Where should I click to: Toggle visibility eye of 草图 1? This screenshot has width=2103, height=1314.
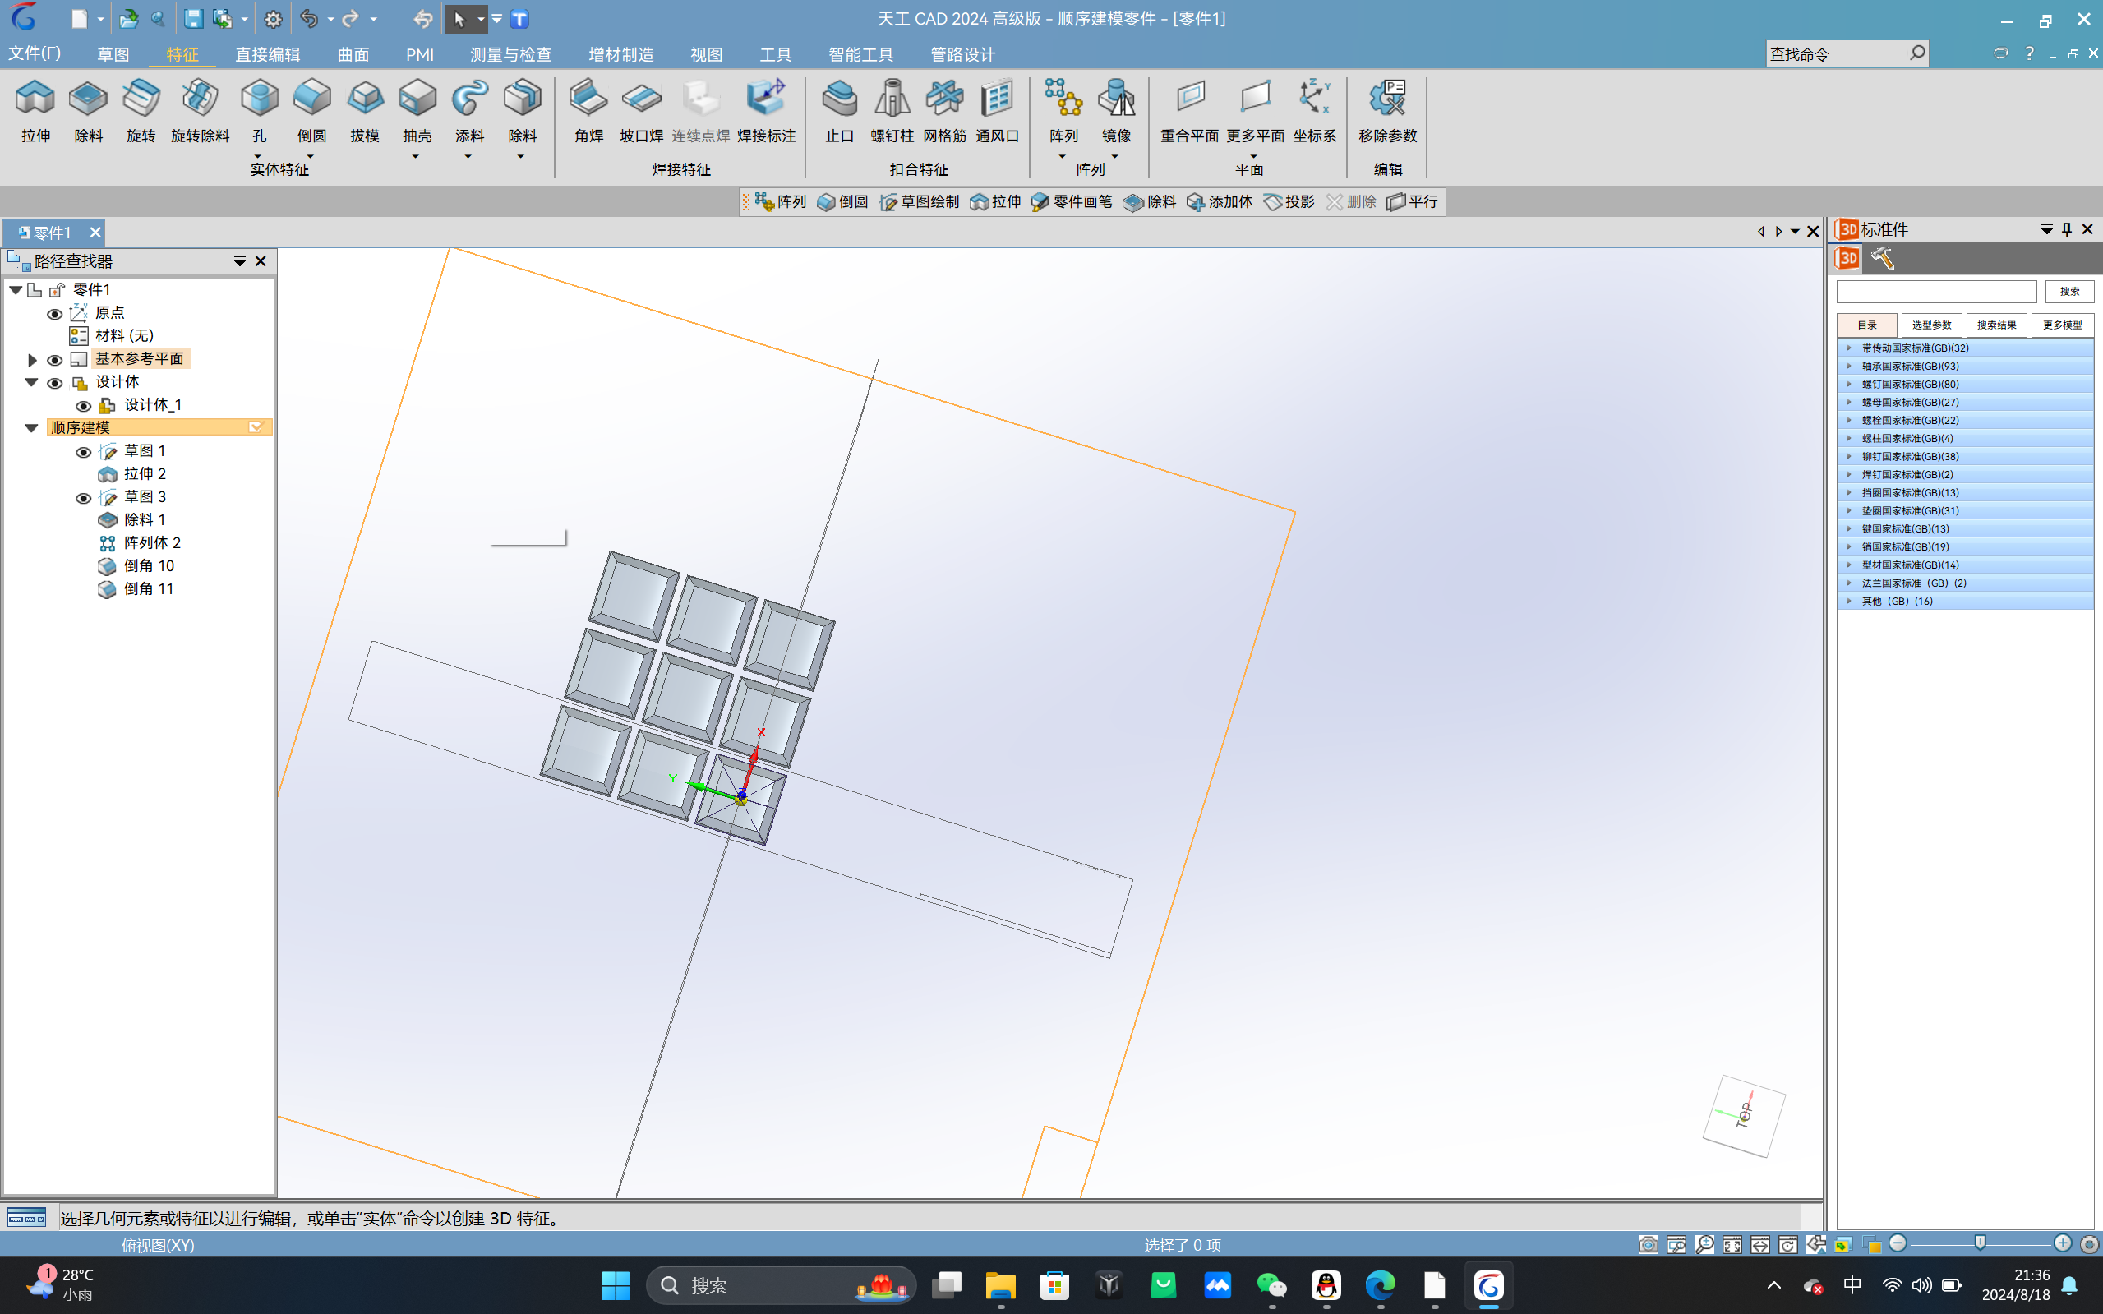point(84,452)
